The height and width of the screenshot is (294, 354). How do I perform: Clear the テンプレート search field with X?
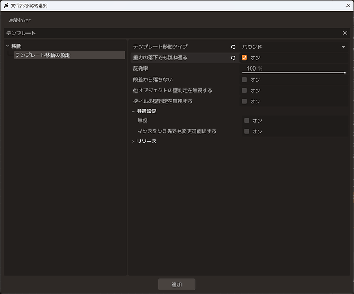click(x=345, y=33)
